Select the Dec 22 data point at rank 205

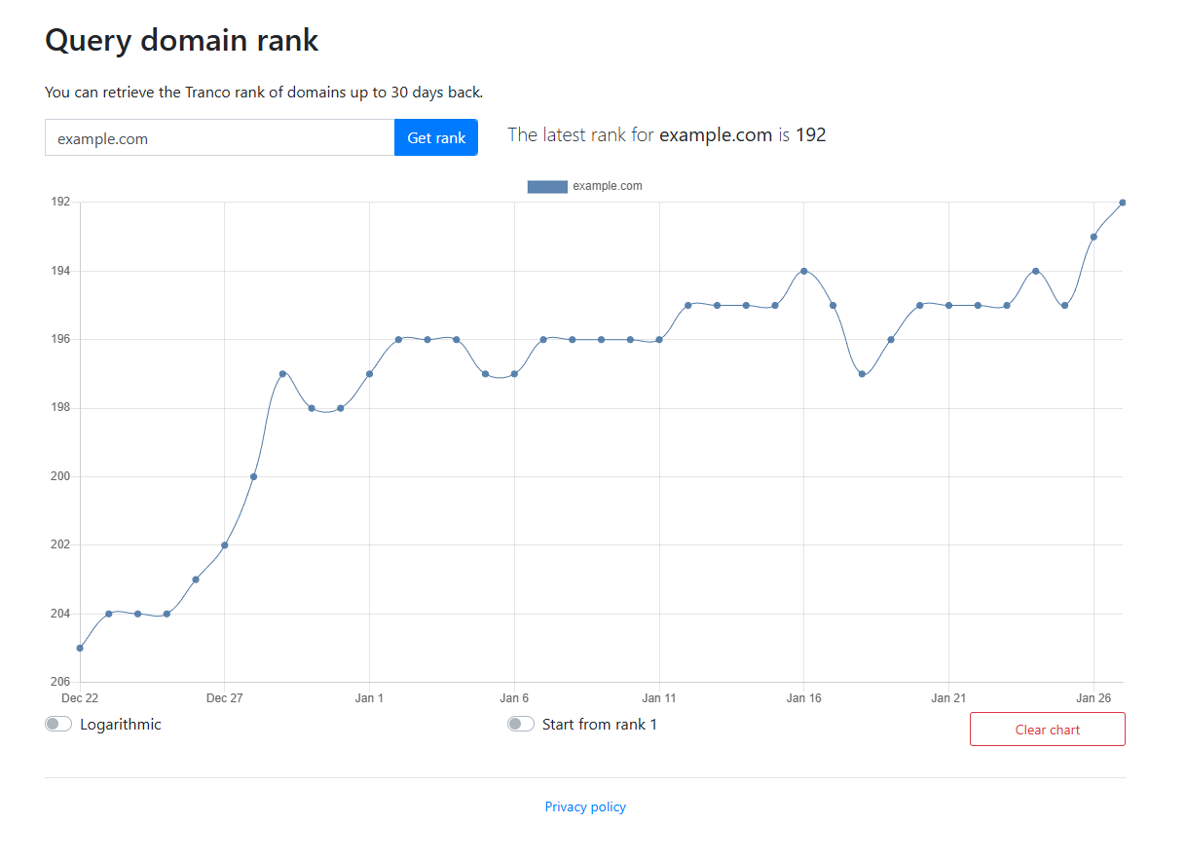pyautogui.click(x=80, y=648)
